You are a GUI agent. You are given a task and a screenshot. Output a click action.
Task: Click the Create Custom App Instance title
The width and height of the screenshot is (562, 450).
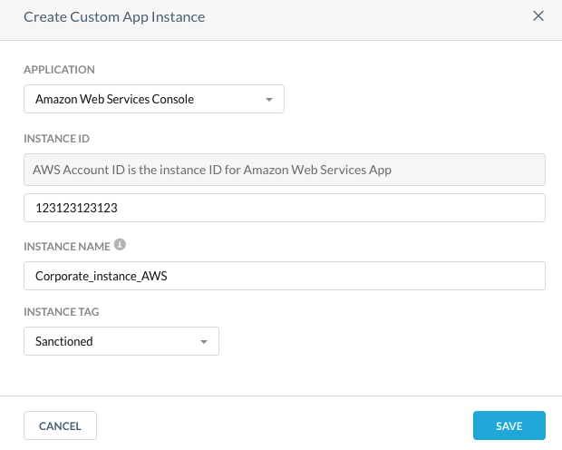pyautogui.click(x=114, y=17)
